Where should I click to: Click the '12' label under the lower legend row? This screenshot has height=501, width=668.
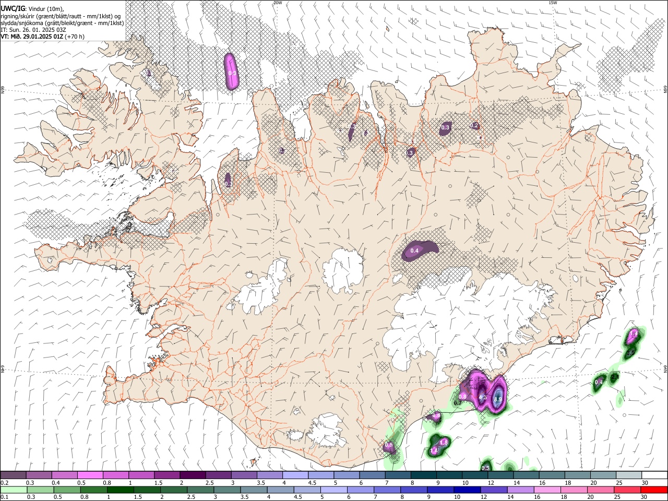click(x=484, y=497)
